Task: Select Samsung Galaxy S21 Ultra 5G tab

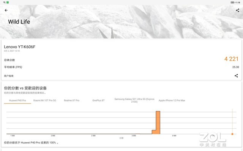Action: point(134,100)
